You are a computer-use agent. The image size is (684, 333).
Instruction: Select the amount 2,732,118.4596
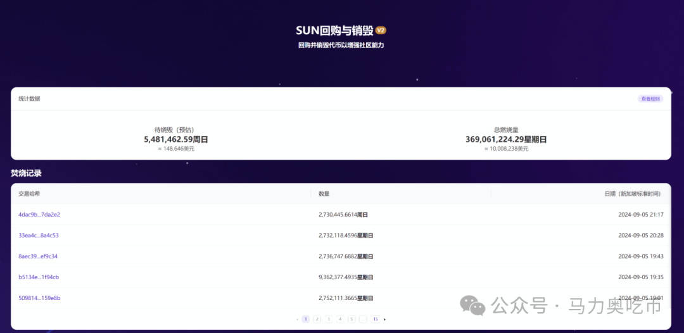click(338, 236)
